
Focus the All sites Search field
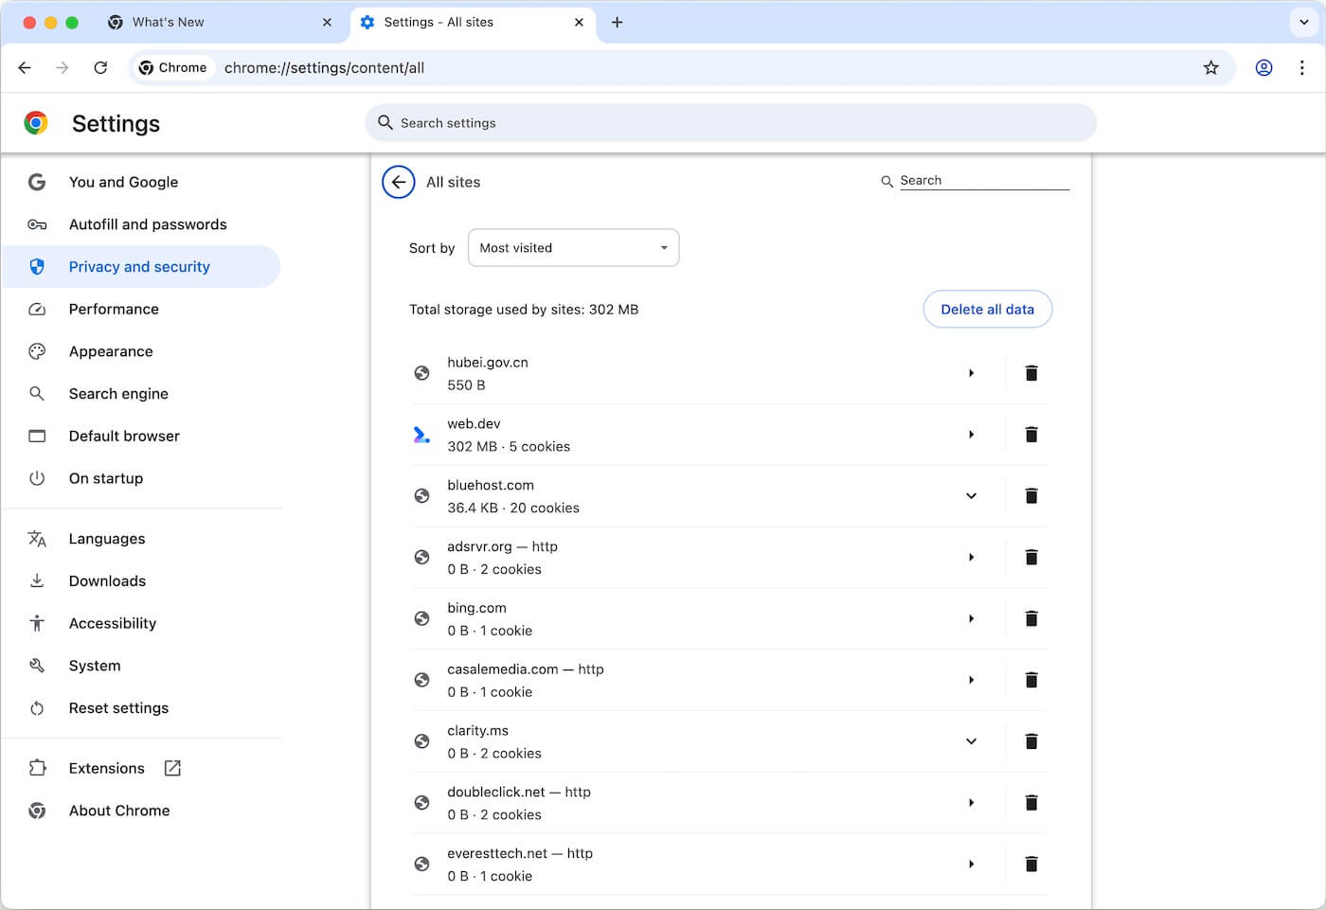pos(983,180)
